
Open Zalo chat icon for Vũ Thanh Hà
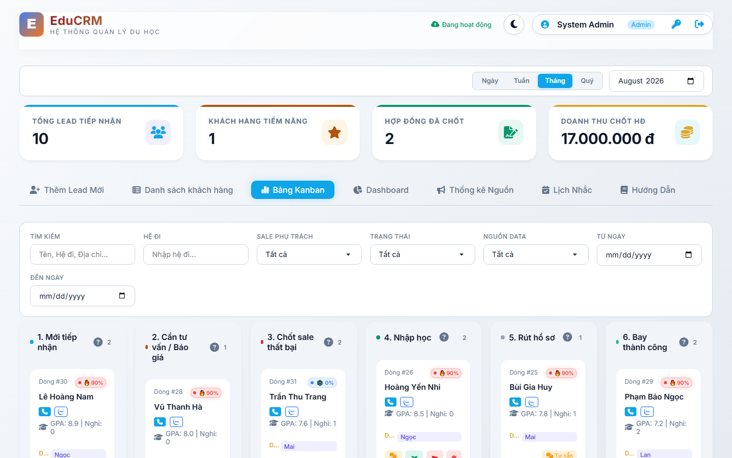click(x=176, y=422)
